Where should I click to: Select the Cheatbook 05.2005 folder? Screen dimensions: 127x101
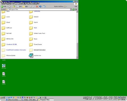click(9, 44)
